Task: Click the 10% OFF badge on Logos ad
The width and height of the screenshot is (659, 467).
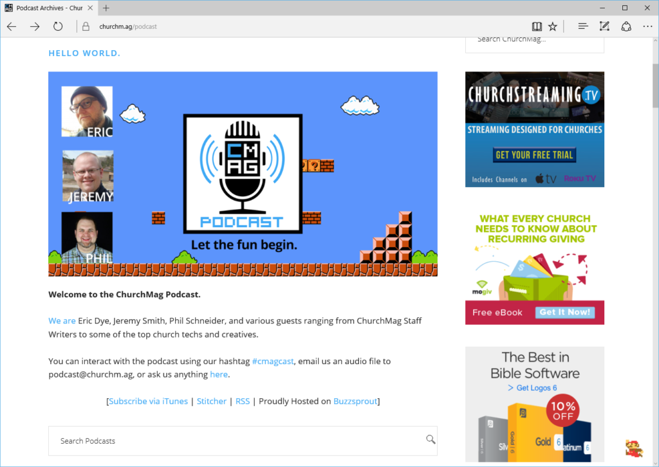Action: [562, 410]
